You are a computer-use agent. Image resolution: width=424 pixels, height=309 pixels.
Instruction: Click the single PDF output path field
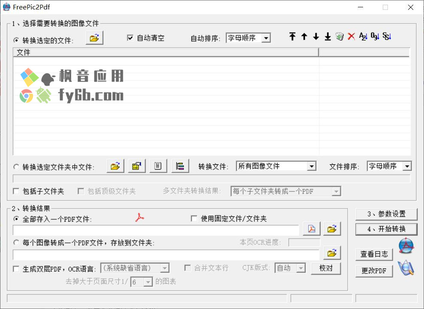(x=156, y=230)
